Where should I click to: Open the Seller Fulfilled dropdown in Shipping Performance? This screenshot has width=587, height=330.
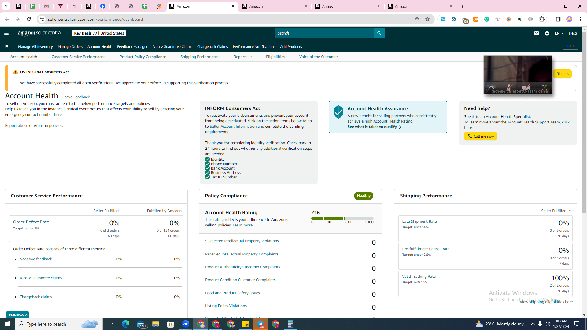(556, 211)
